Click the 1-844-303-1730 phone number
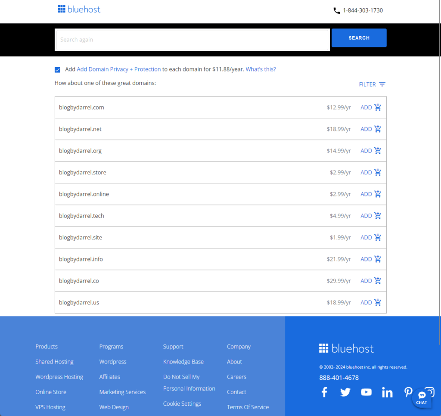The height and width of the screenshot is (416, 441). click(363, 10)
